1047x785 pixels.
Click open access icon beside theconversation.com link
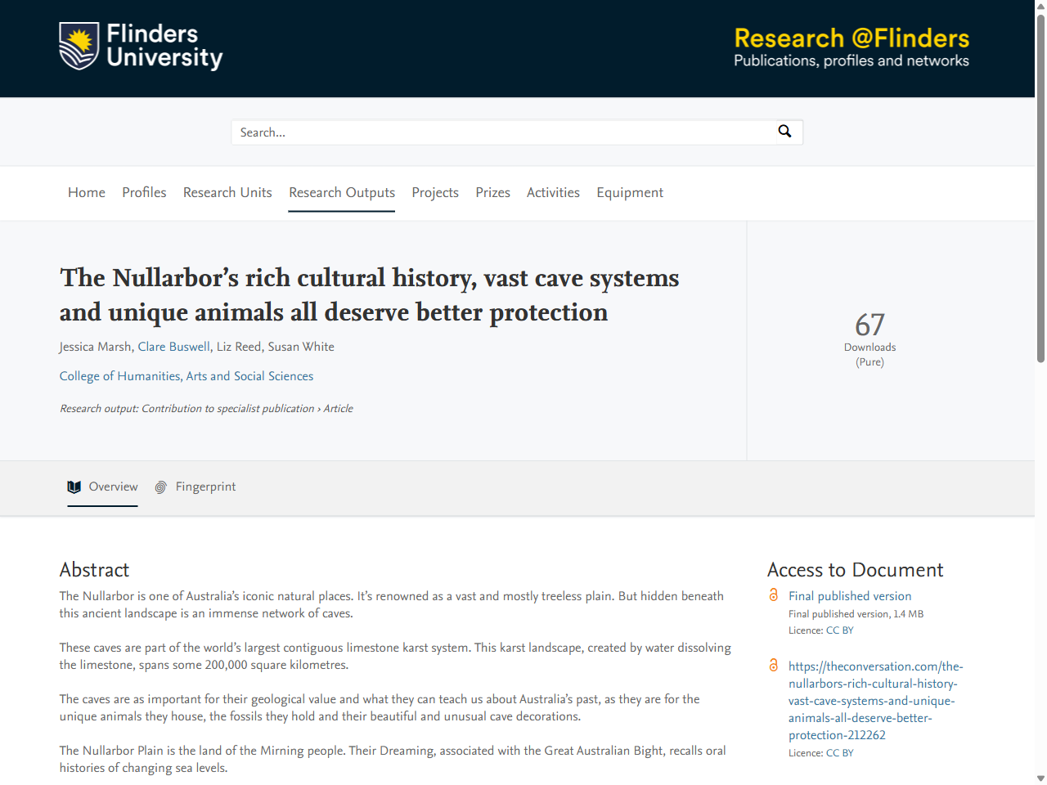tap(774, 666)
